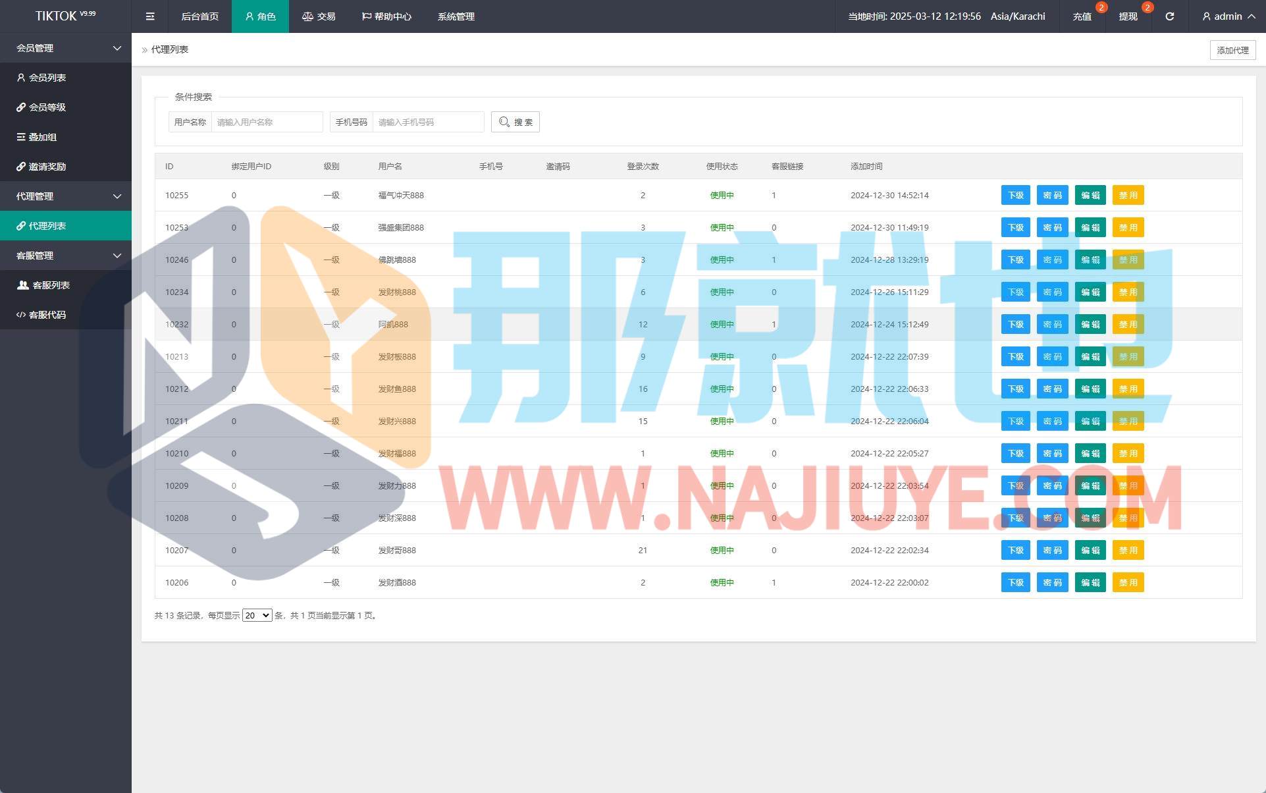Expand the admin user menu
The height and width of the screenshot is (793, 1266).
pos(1228,16)
